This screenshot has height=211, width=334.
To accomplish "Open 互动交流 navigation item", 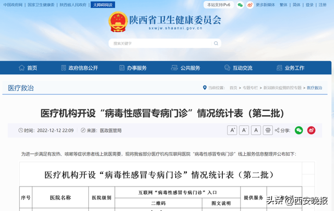I will click(238, 68).
